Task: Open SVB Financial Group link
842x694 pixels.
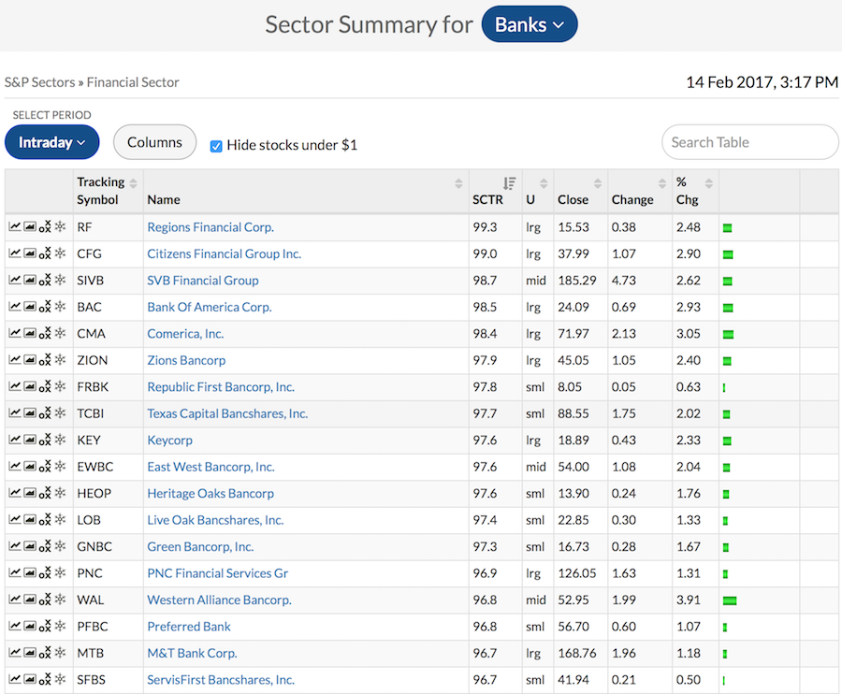Action: (x=203, y=281)
